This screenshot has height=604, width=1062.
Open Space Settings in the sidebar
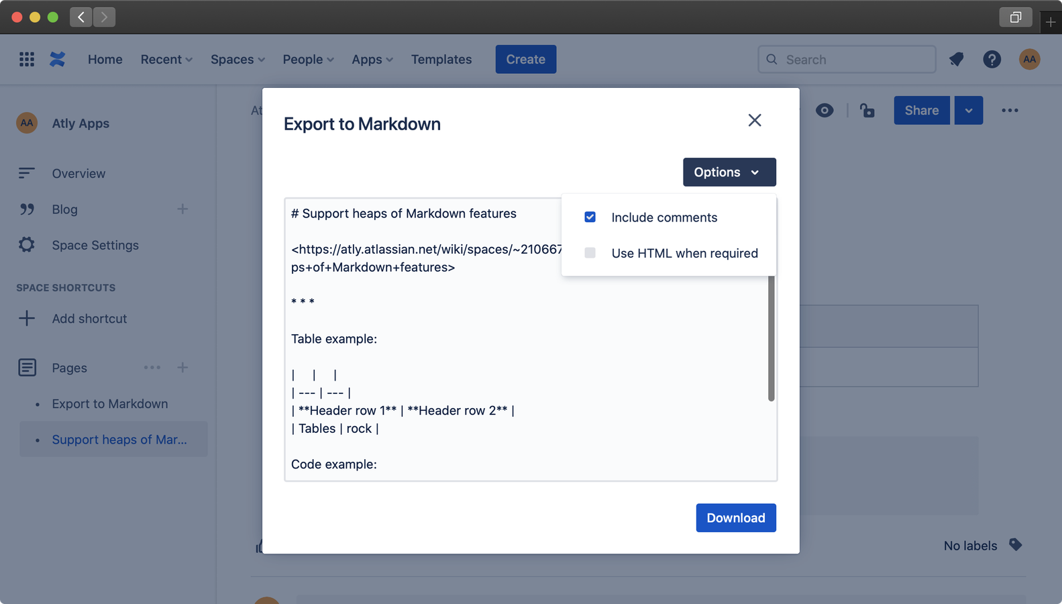coord(95,245)
